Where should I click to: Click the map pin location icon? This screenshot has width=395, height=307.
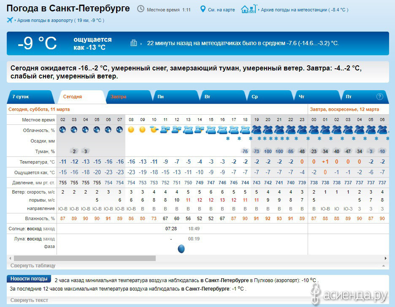pos(203,9)
